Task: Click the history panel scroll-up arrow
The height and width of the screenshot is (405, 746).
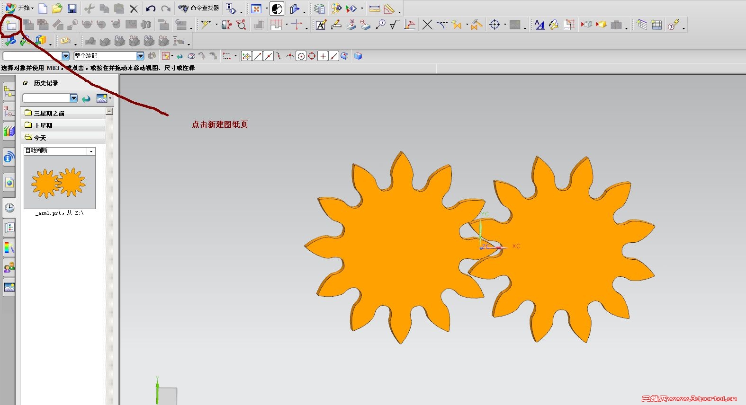Action: point(109,111)
